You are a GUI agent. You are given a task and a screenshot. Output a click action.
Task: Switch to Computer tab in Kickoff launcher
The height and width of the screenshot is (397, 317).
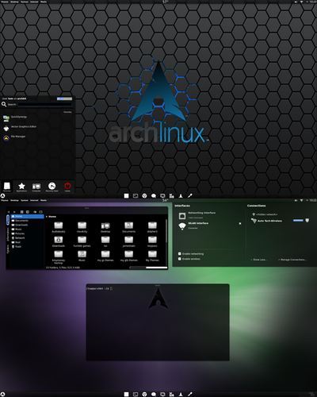click(x=36, y=187)
